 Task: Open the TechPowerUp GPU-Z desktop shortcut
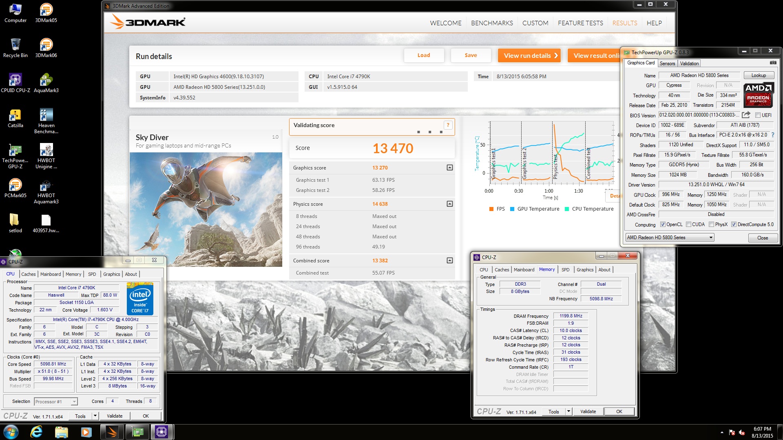pyautogui.click(x=15, y=156)
